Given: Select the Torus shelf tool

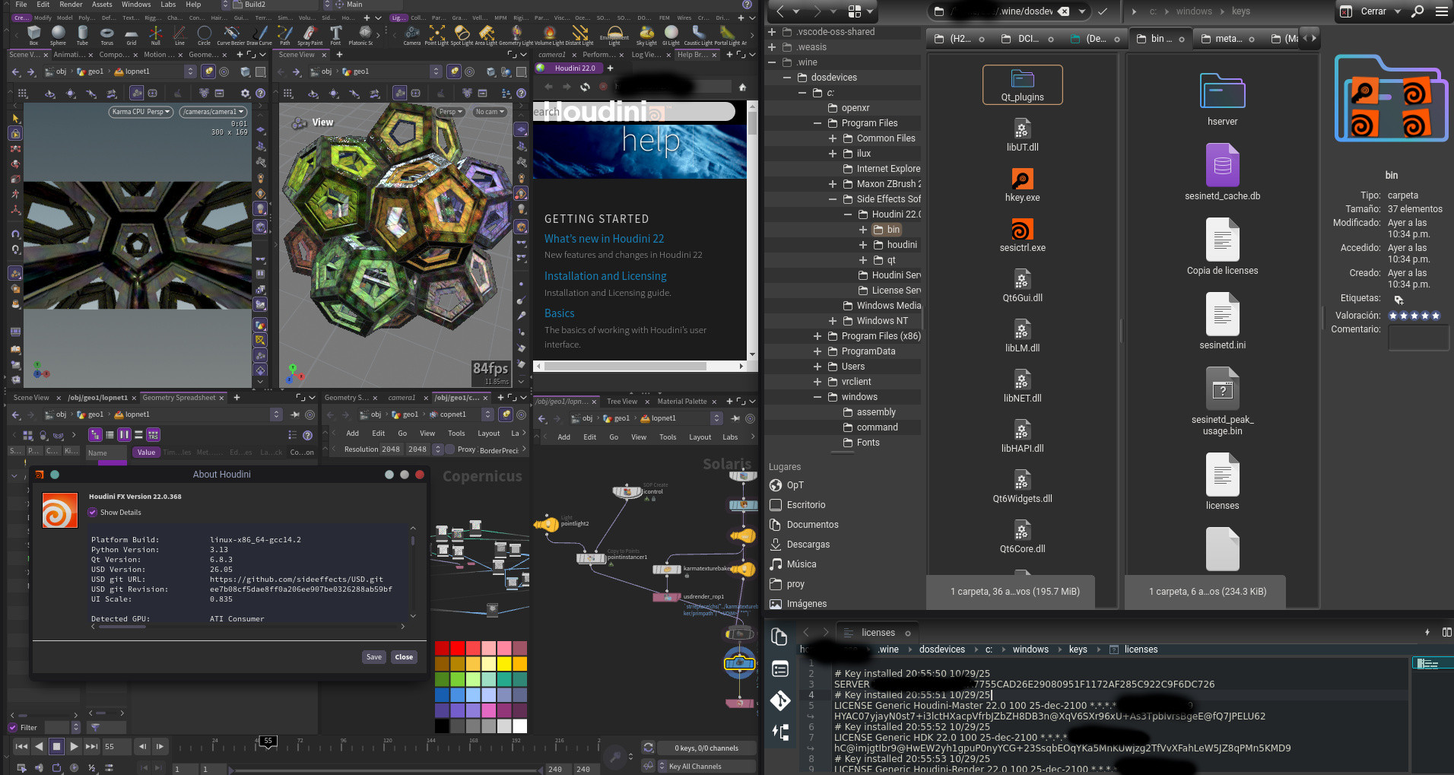Looking at the screenshot, I should (x=106, y=34).
